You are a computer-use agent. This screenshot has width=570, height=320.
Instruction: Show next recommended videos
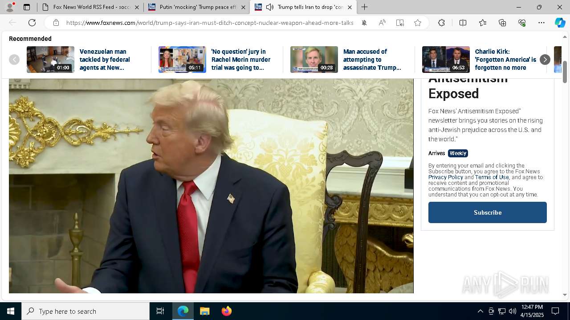tap(545, 60)
